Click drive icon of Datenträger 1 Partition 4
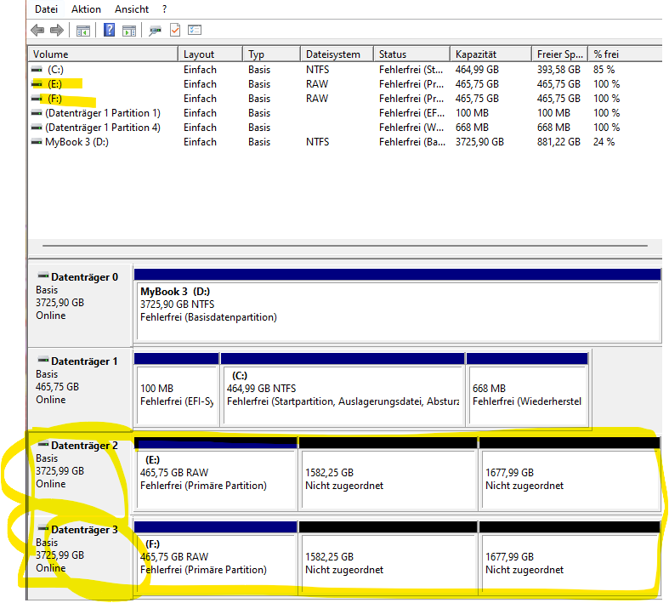 (37, 128)
